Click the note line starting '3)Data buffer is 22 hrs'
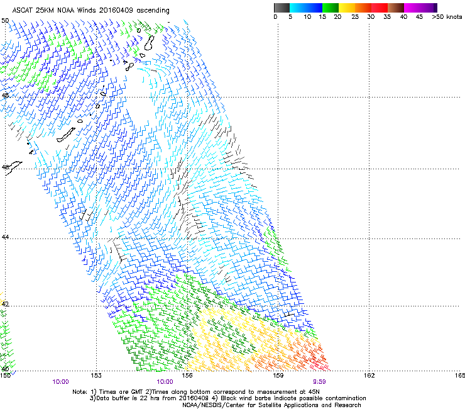Viewport: 465px width, 409px height. coord(227,398)
